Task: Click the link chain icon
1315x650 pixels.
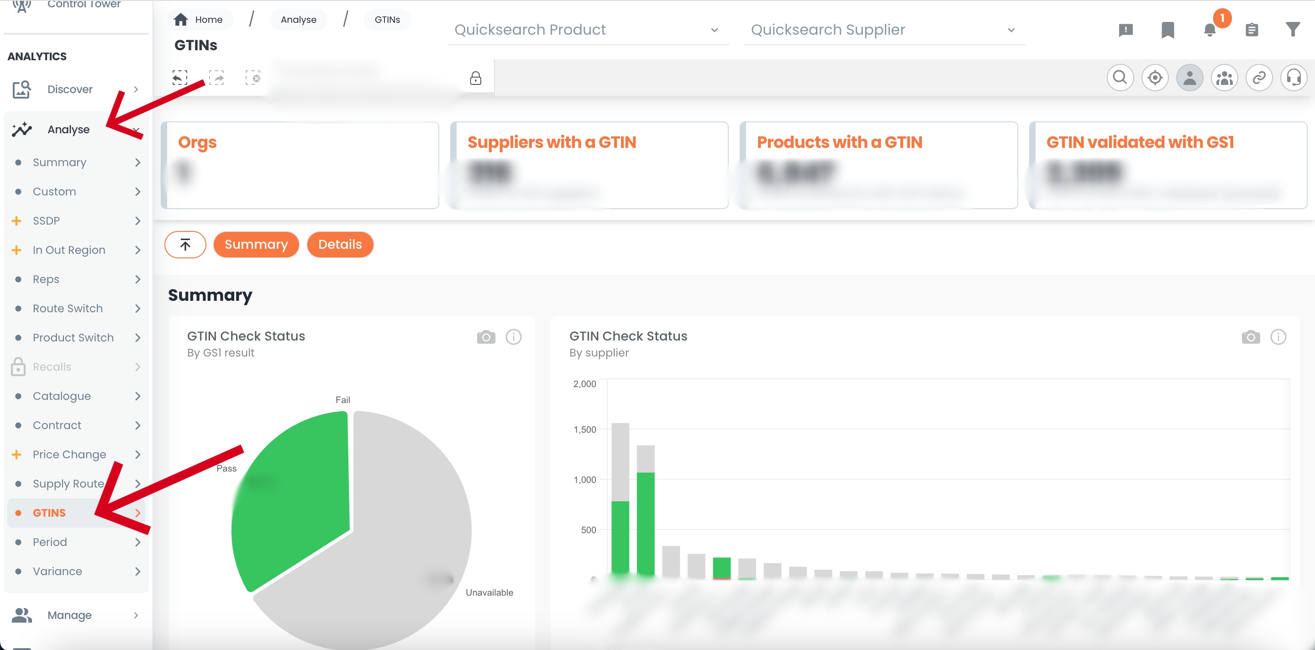Action: [x=1259, y=78]
